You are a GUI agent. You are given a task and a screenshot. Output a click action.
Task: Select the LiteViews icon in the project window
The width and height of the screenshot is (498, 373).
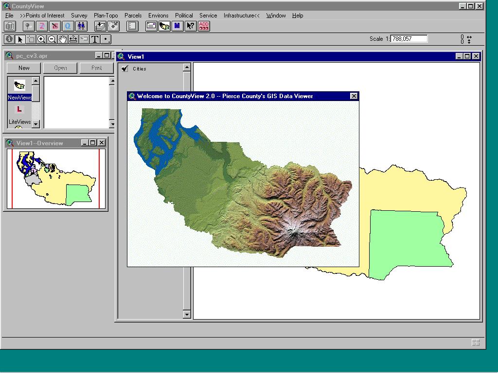coord(19,115)
